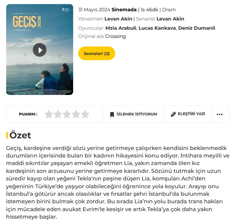
Task: Rate the movie three stars
Action: [x=67, y=114]
